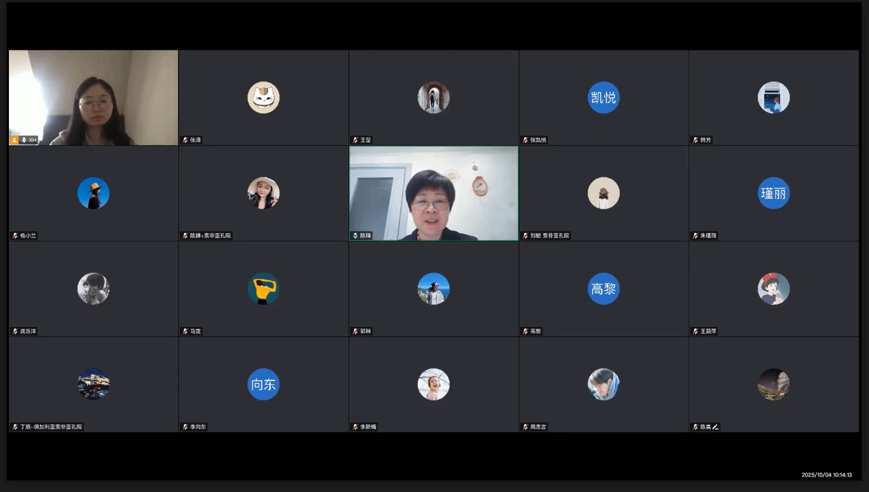Click the muted mic icon beside 张清
Image resolution: width=869 pixels, height=492 pixels.
[x=185, y=140]
